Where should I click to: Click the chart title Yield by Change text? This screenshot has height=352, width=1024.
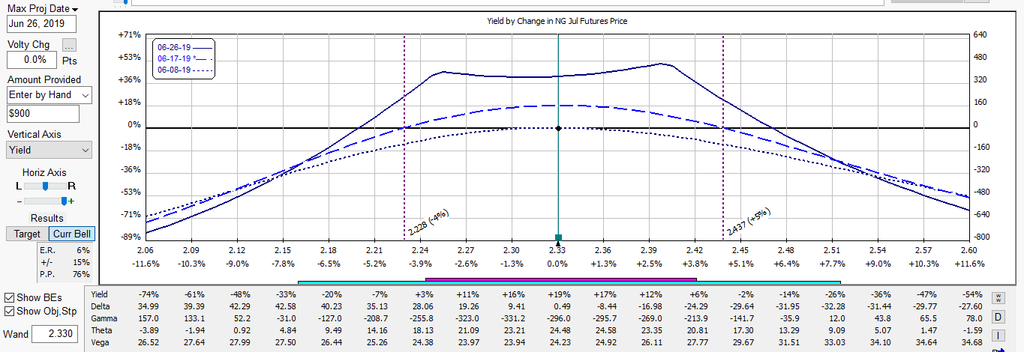[x=557, y=21]
